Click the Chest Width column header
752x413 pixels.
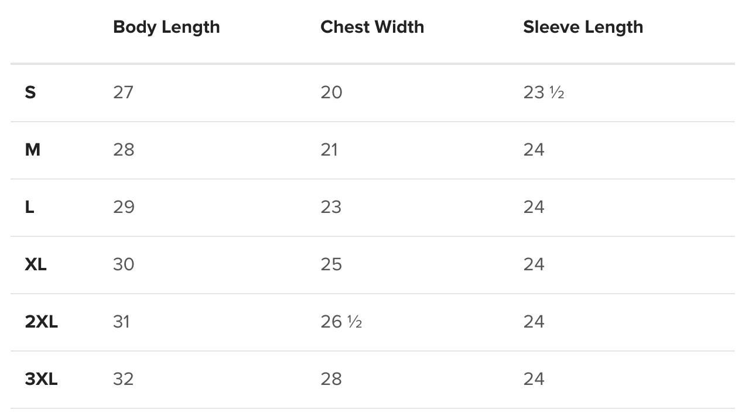click(372, 27)
